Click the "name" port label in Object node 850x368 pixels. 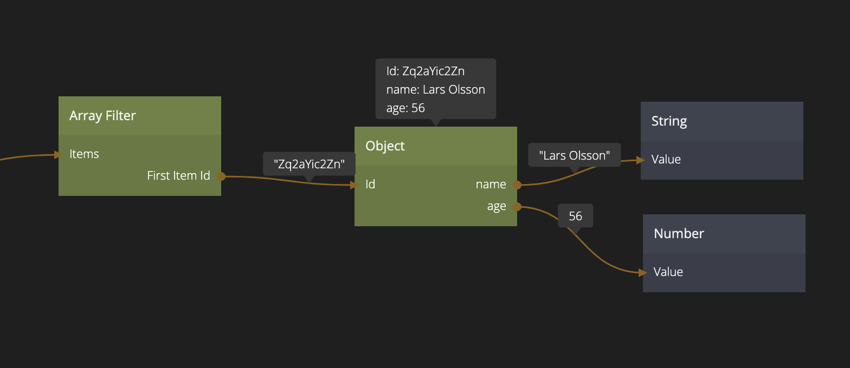tap(491, 185)
